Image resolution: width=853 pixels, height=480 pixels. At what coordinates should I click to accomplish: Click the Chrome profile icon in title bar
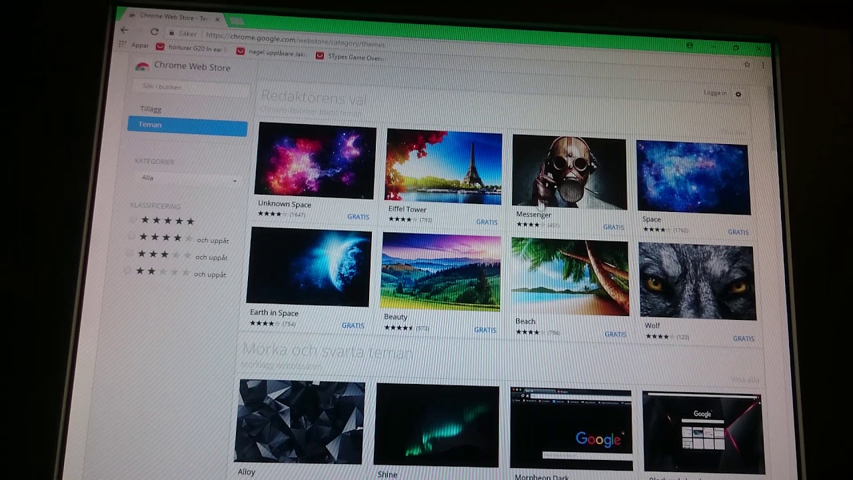pyautogui.click(x=689, y=45)
